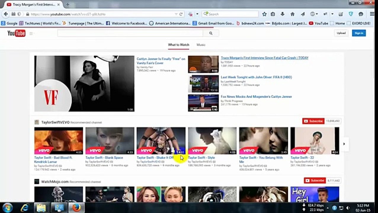Open Fox News Mocks Caitlyn Jenner link

click(x=256, y=97)
